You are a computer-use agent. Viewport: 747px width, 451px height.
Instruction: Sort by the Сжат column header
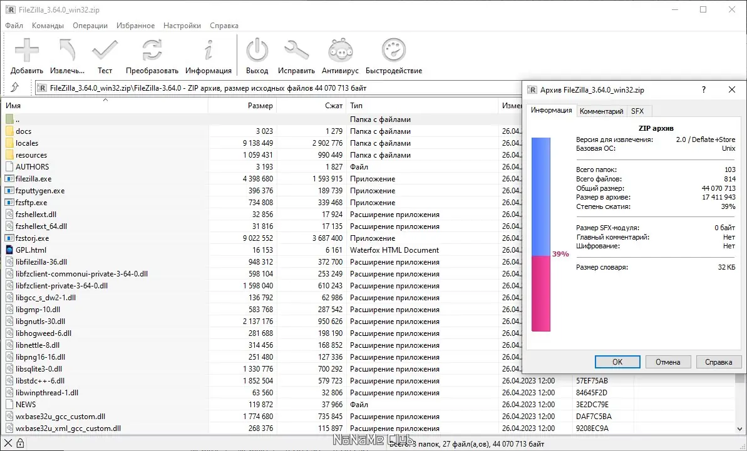311,105
